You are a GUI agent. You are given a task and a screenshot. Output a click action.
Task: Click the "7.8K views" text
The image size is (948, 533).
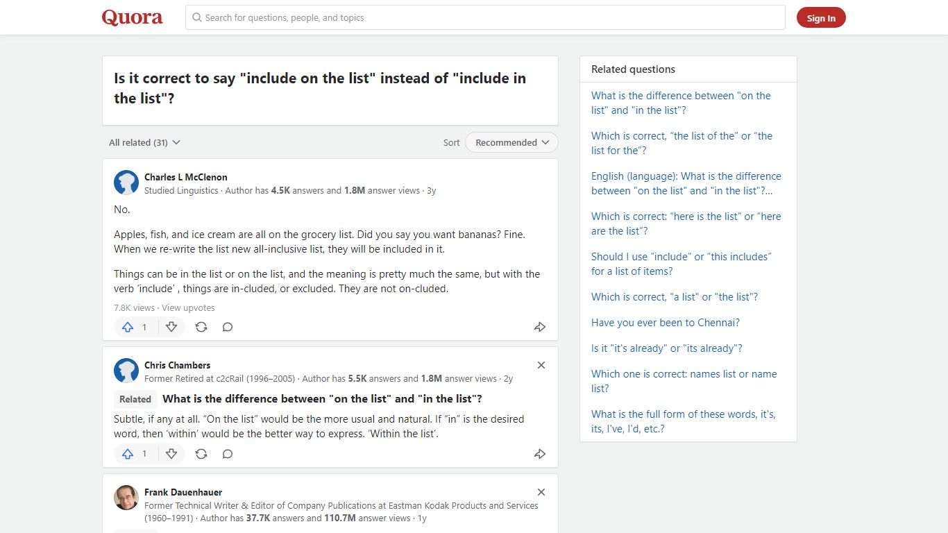[x=134, y=307]
